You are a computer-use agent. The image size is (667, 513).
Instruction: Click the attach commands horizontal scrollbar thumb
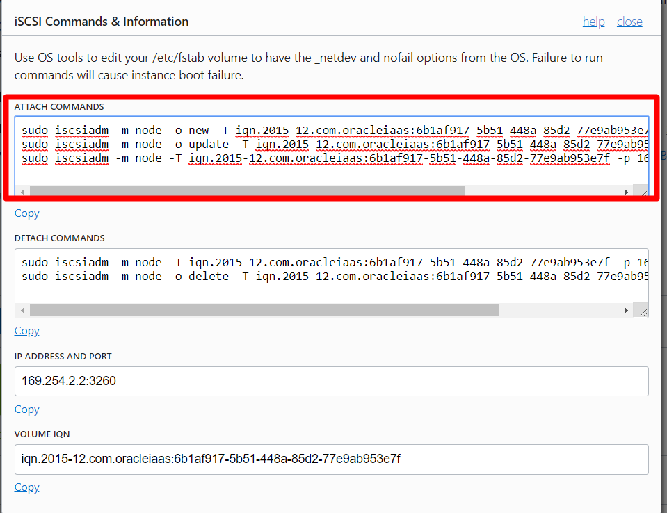tap(248, 191)
